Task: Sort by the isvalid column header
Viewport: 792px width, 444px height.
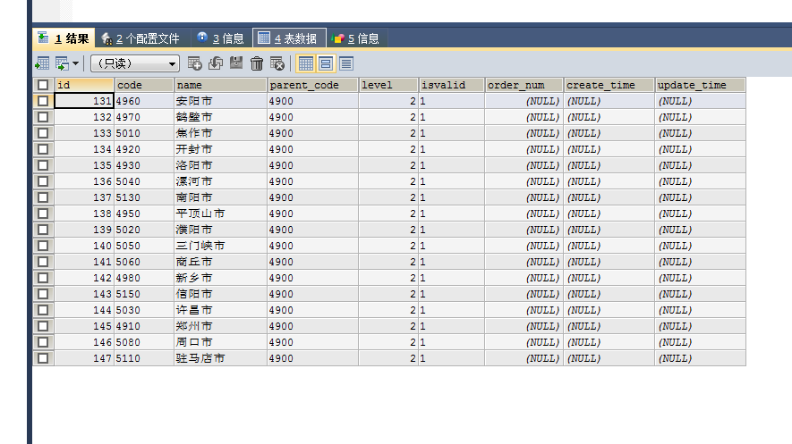Action: click(x=452, y=85)
